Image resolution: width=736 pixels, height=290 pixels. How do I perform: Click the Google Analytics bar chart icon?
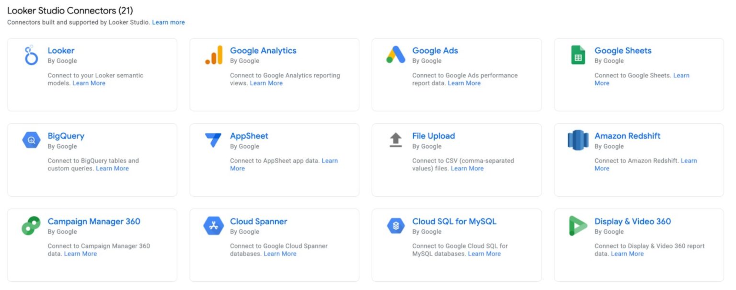coord(214,55)
